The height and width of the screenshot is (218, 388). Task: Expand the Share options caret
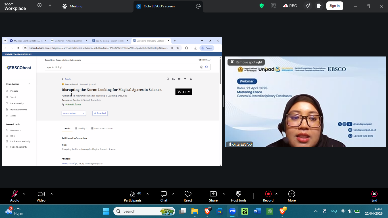click(x=224, y=194)
